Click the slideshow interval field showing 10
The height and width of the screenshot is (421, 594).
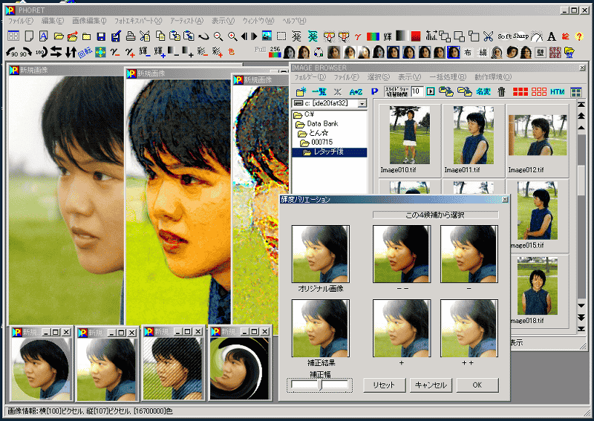[x=417, y=91]
